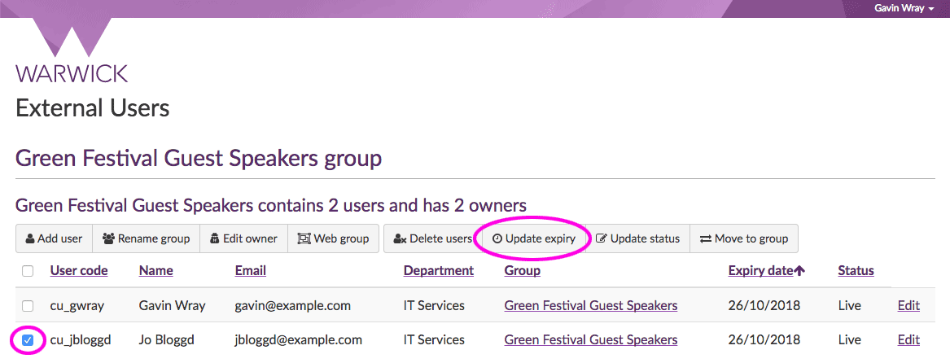
Task: Sort table by the User code column
Action: (79, 271)
